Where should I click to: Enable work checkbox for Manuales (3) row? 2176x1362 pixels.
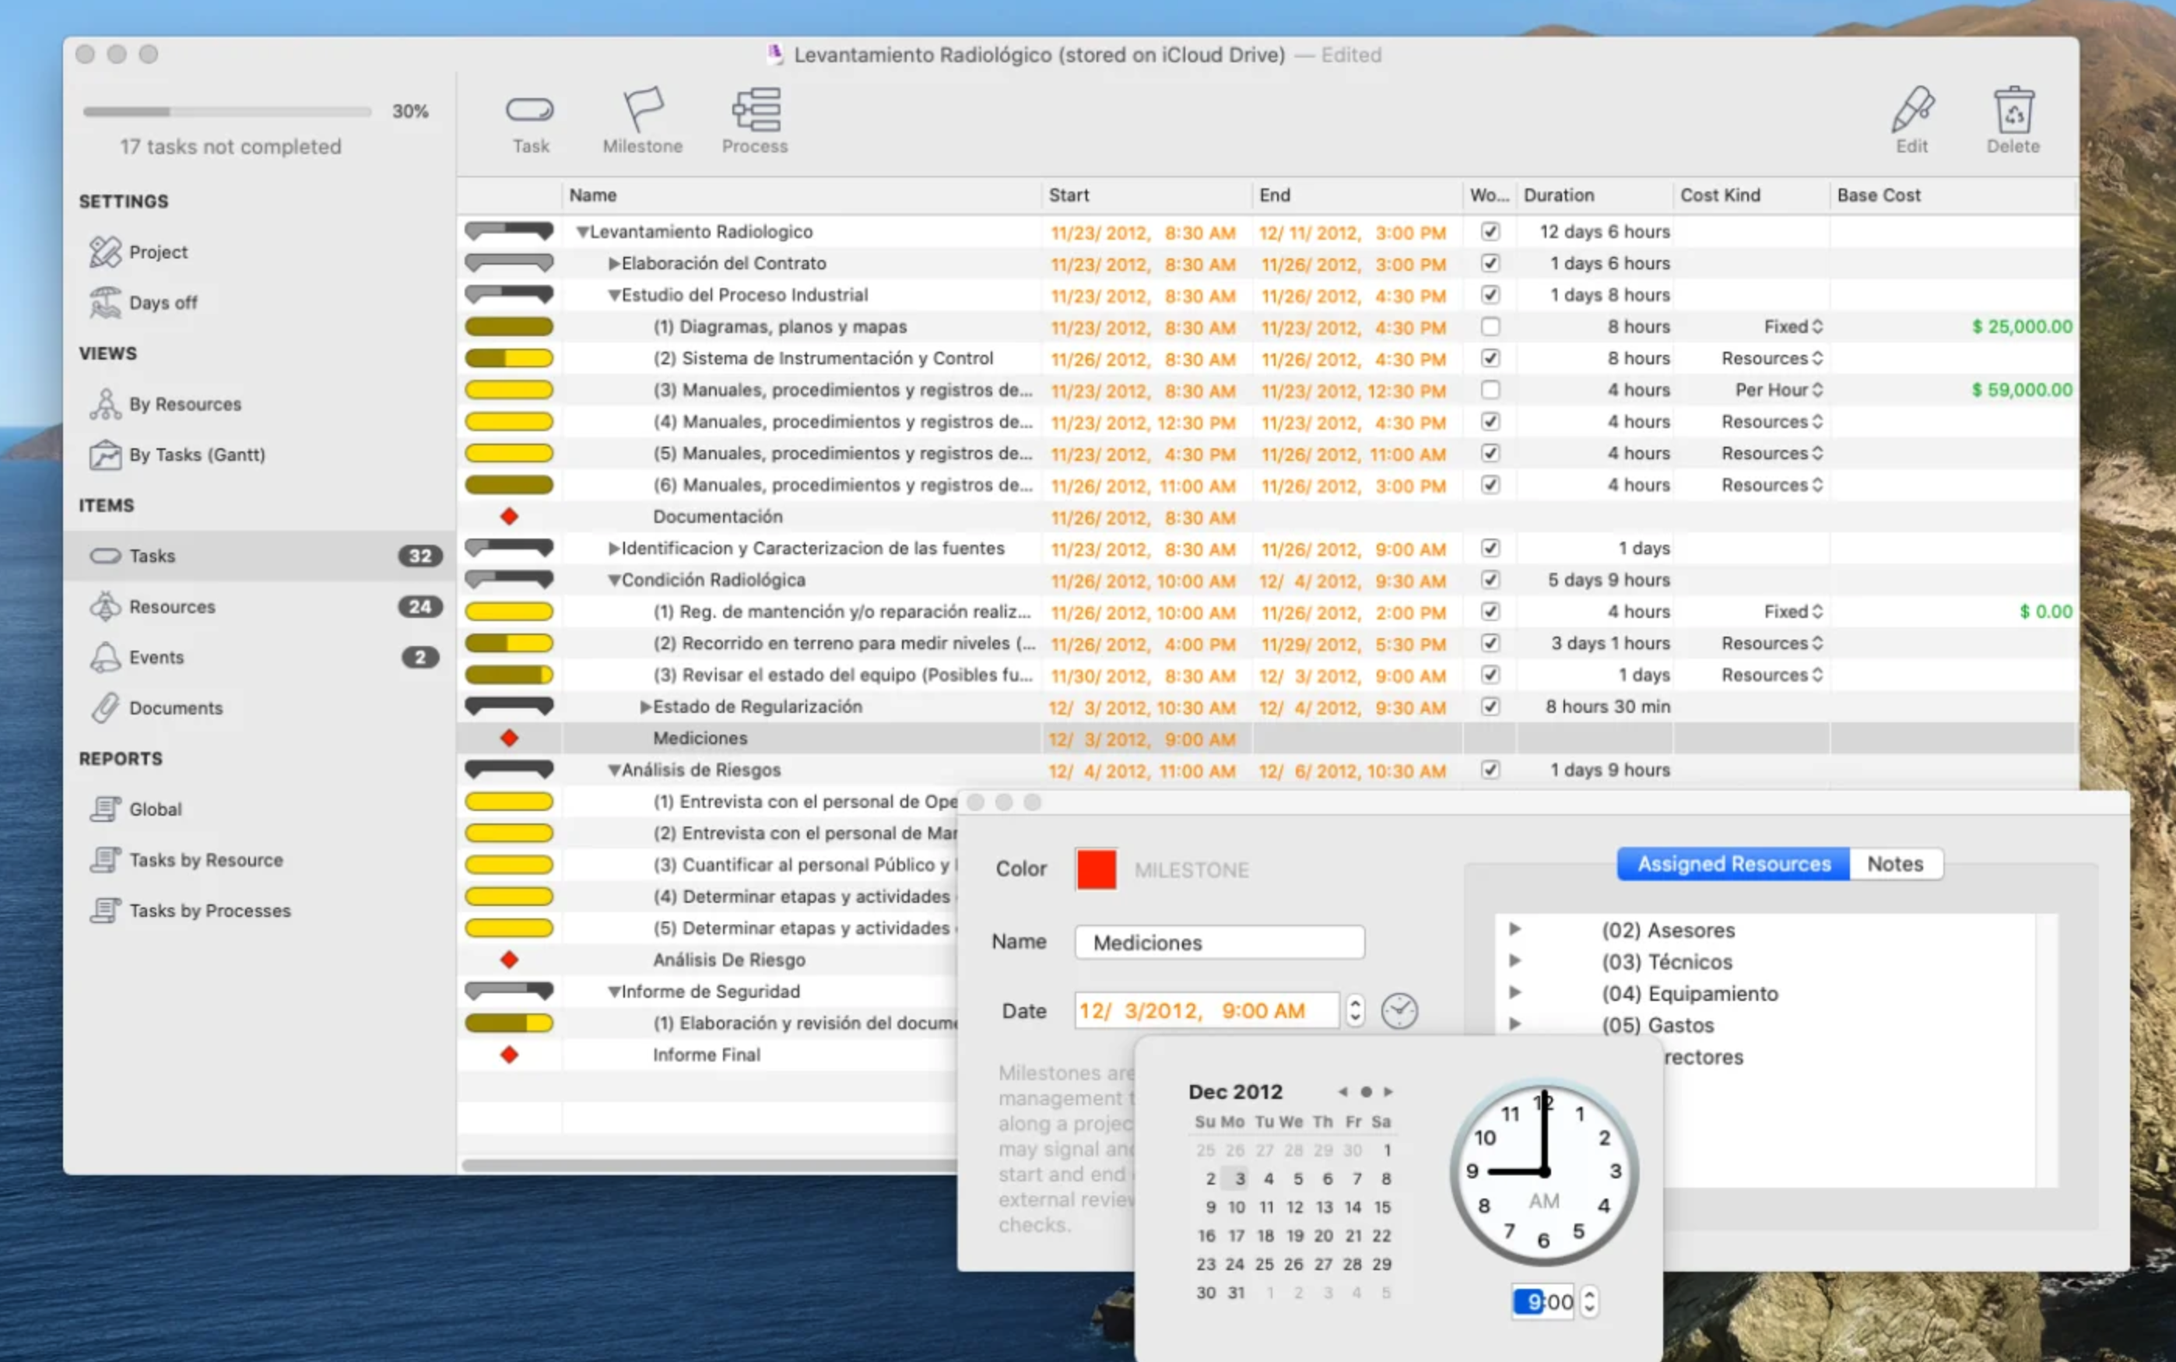coord(1490,390)
